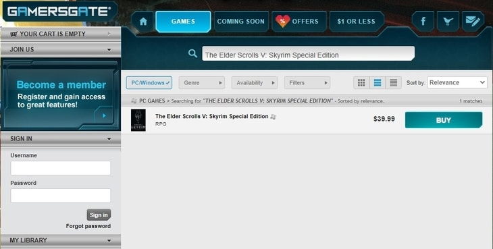Click the newsletter envelope-pencil icon
This screenshot has width=493, height=249.
tap(473, 22)
